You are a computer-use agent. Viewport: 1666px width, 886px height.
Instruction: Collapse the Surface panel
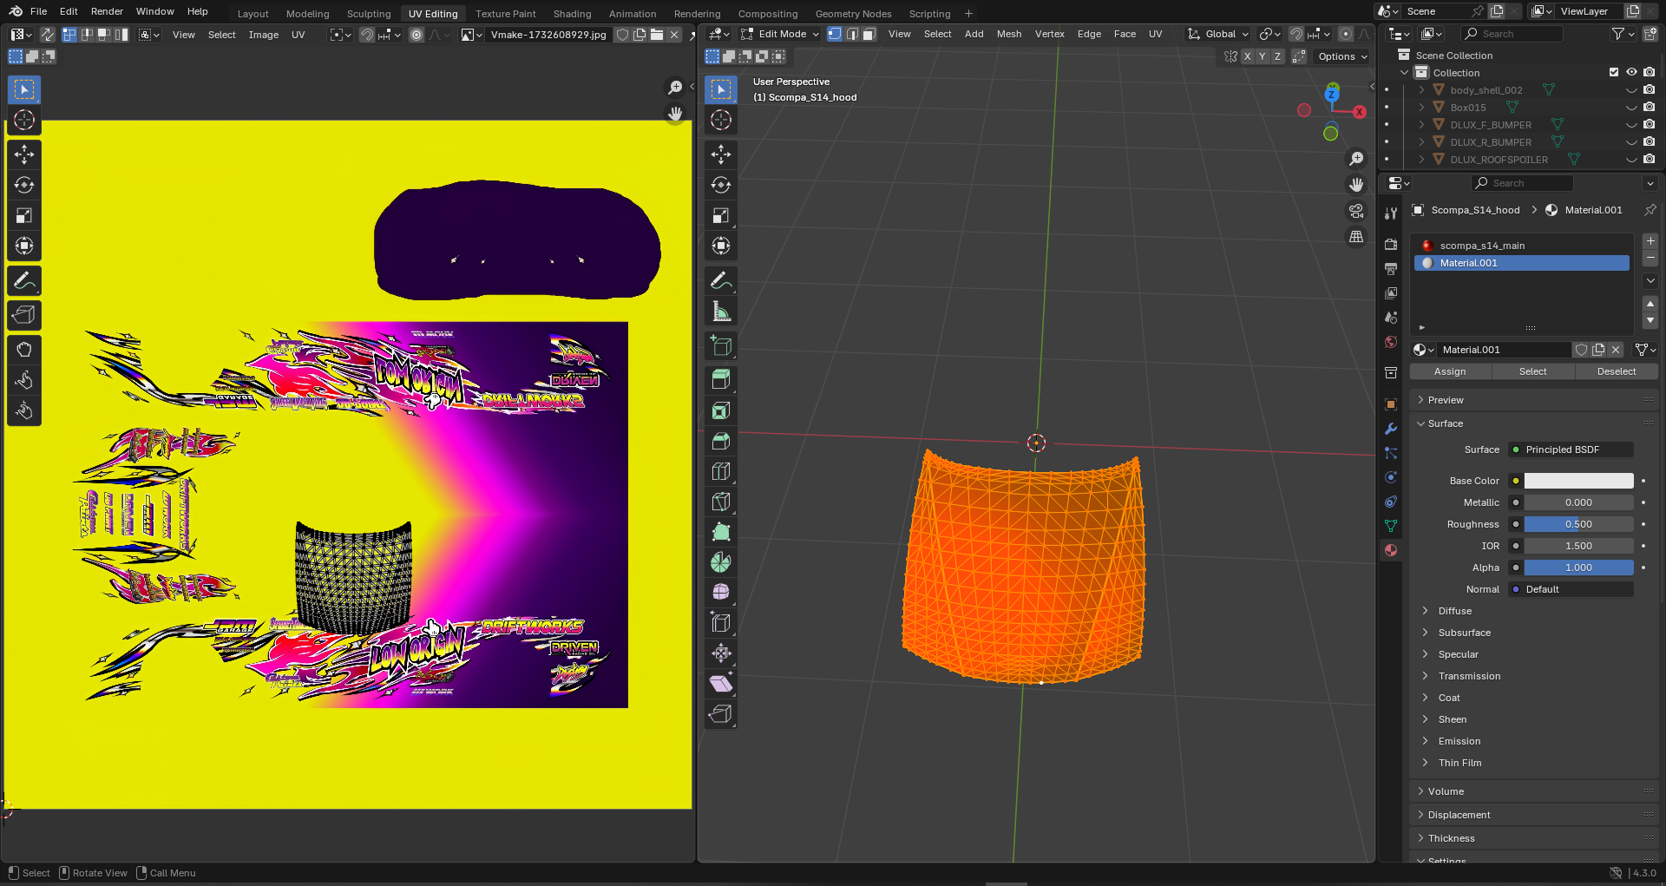pyautogui.click(x=1446, y=423)
